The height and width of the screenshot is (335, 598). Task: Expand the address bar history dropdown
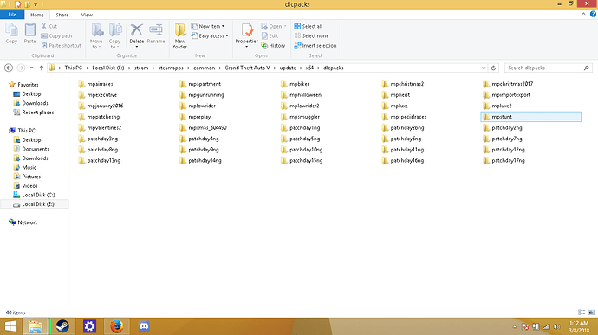(484, 68)
